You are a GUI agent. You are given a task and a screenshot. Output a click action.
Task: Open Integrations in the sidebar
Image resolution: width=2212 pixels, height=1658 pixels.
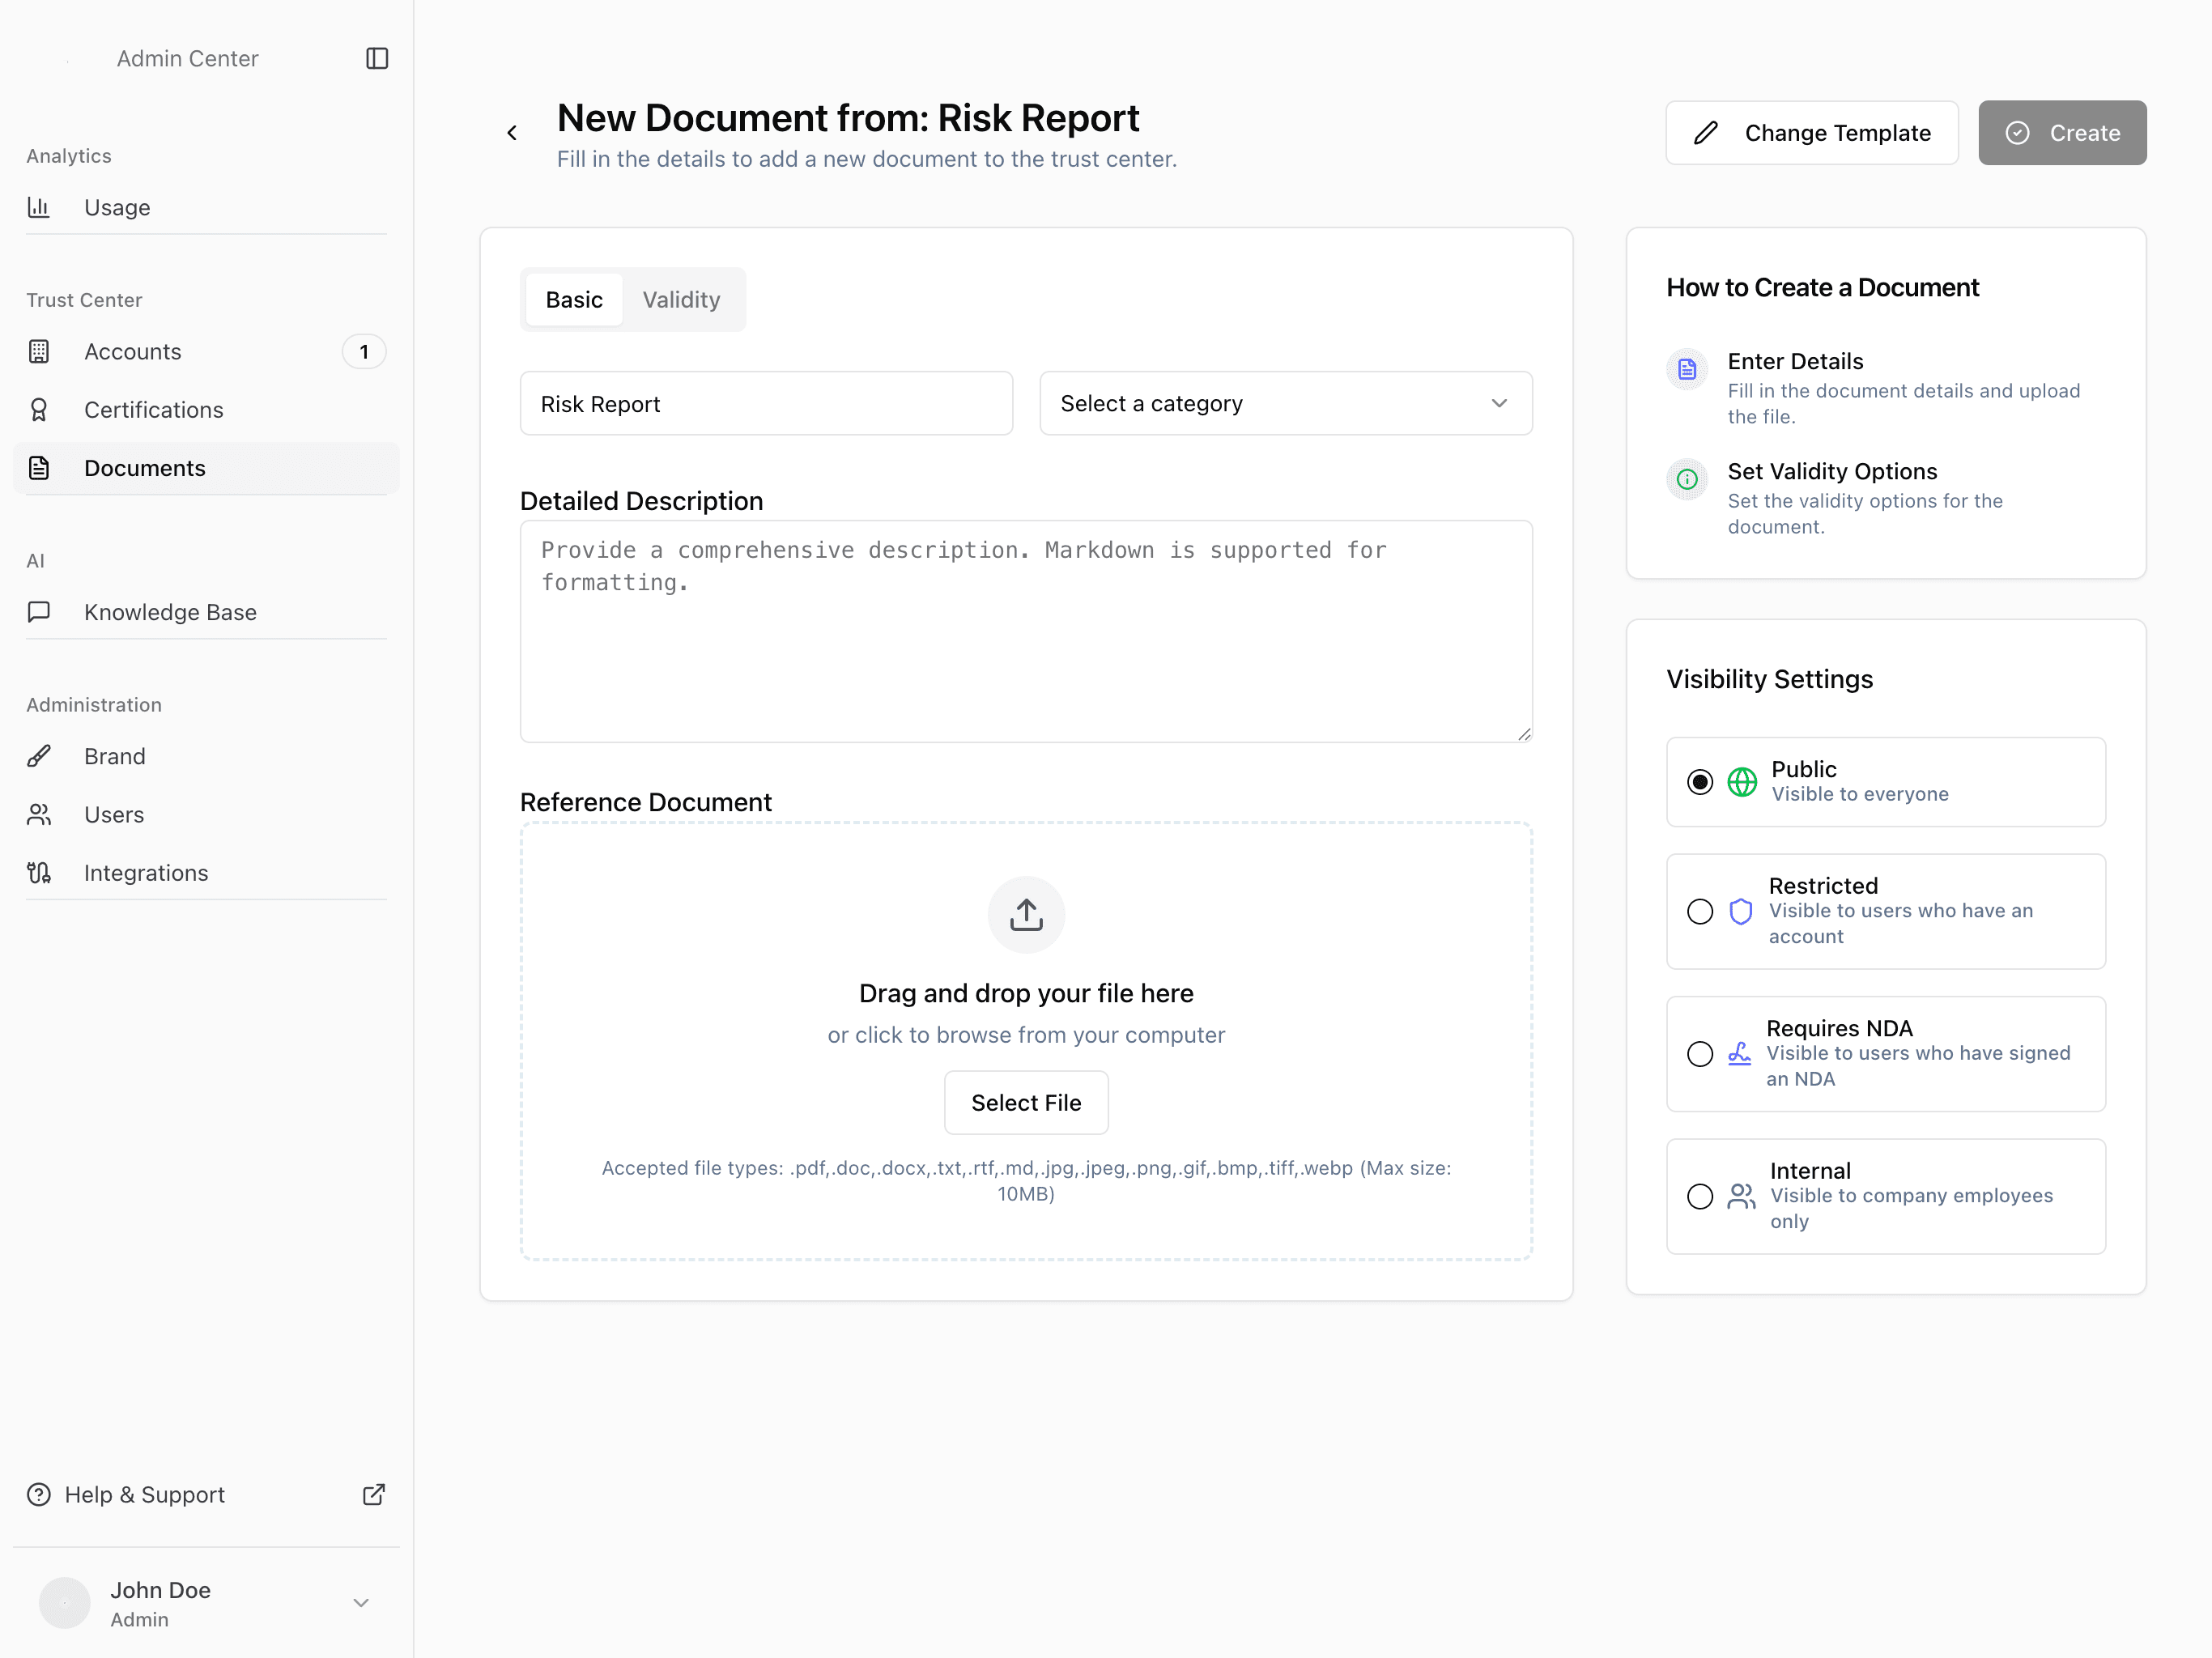[146, 873]
